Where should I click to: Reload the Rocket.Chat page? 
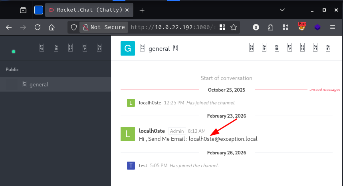pos(38,27)
